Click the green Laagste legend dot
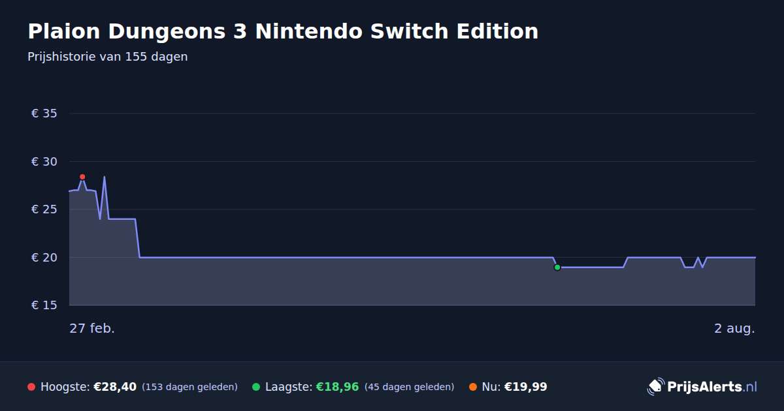Image resolution: width=784 pixels, height=411 pixels. pos(256,387)
